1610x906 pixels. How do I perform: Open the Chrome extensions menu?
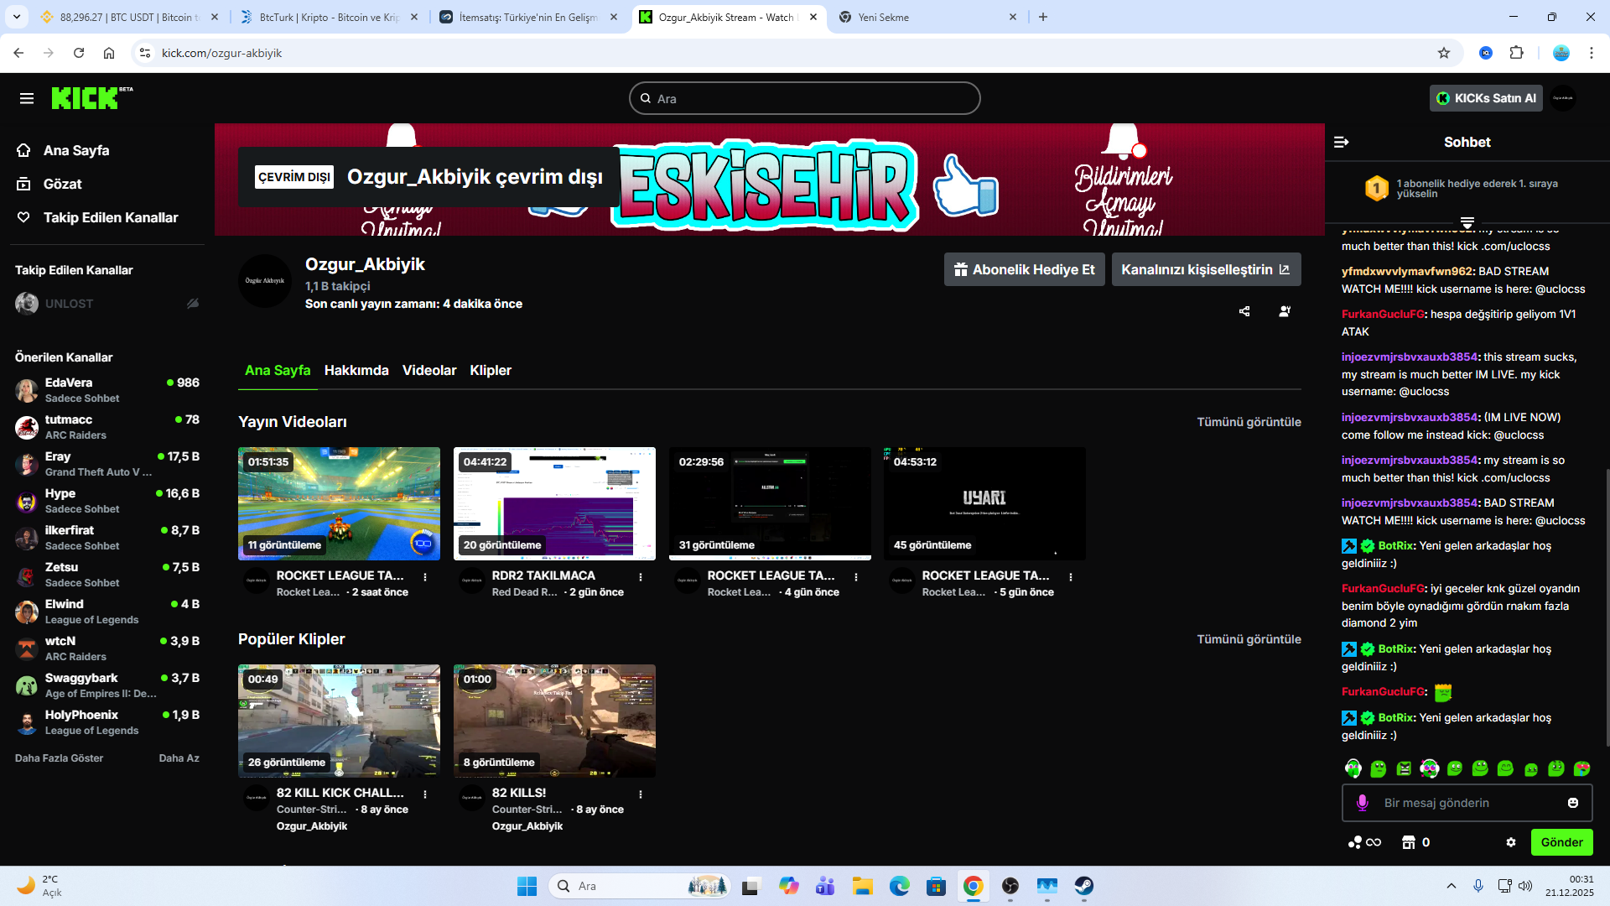pyautogui.click(x=1517, y=53)
